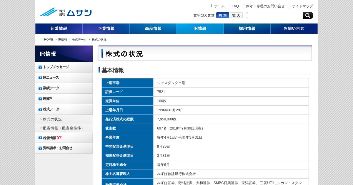
Task: Click inside the site search field
Action: 274,16
